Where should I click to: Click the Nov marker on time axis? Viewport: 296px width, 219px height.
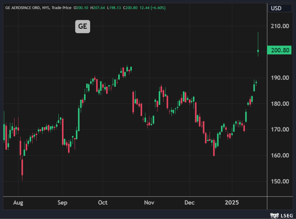(x=149, y=203)
